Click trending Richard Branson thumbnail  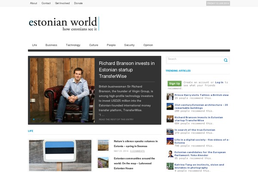(170, 119)
